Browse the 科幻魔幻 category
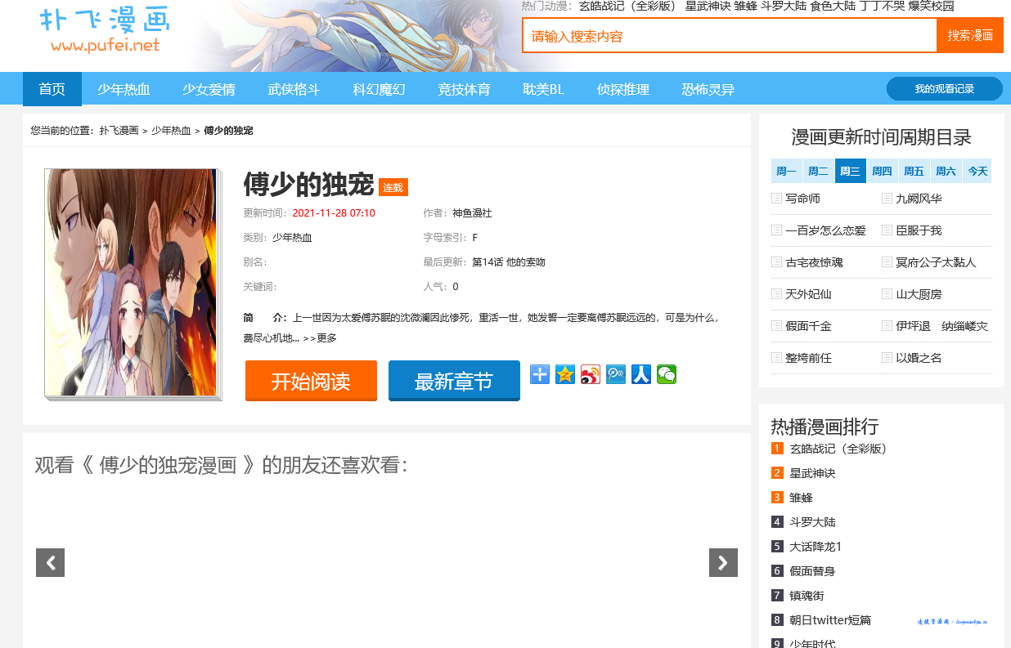The image size is (1011, 648). pos(379,89)
